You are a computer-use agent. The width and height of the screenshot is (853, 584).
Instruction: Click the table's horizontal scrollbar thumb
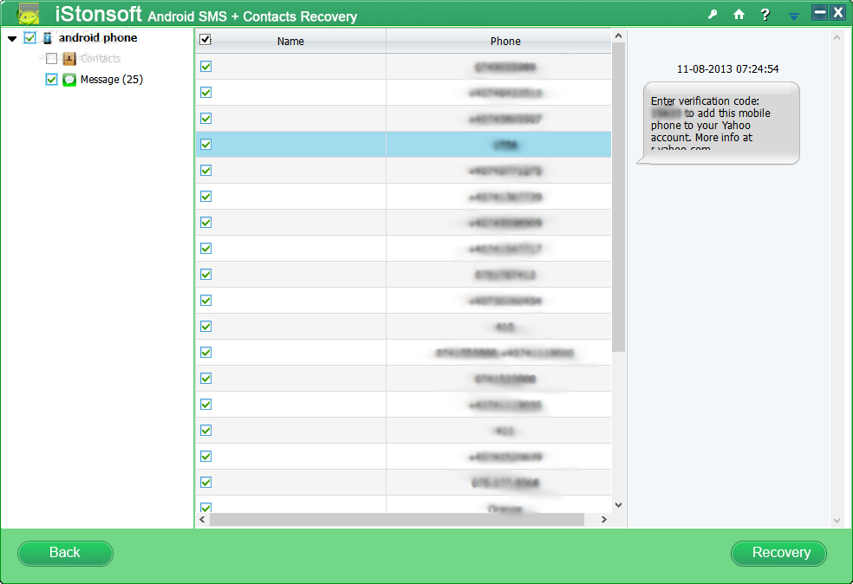[397, 519]
